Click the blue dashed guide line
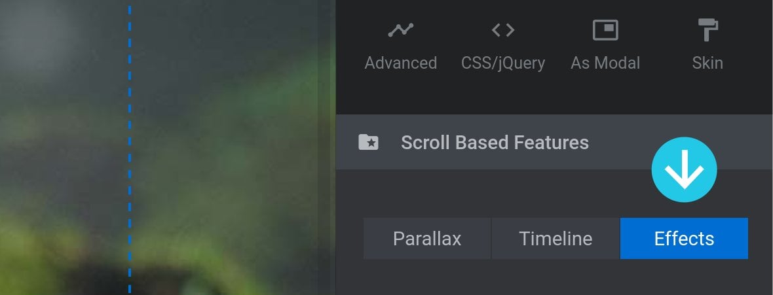The width and height of the screenshot is (773, 295). pyautogui.click(x=130, y=148)
